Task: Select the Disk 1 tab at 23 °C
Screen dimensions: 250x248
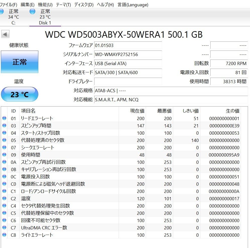Action: tap(45, 17)
